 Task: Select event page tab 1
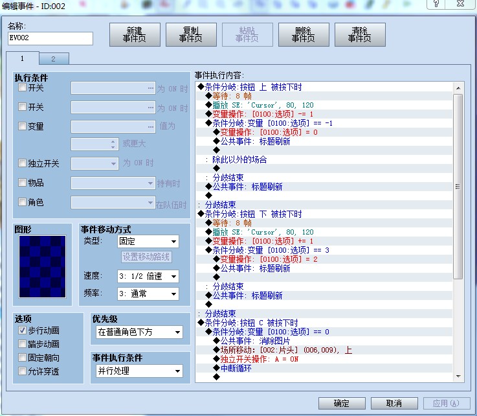(22, 58)
